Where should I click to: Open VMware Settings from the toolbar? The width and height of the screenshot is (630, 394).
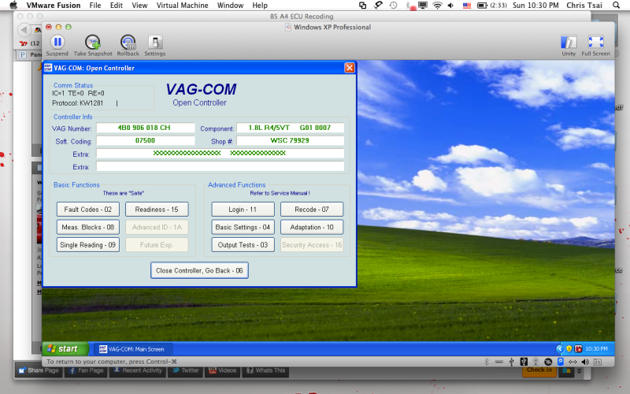[154, 46]
